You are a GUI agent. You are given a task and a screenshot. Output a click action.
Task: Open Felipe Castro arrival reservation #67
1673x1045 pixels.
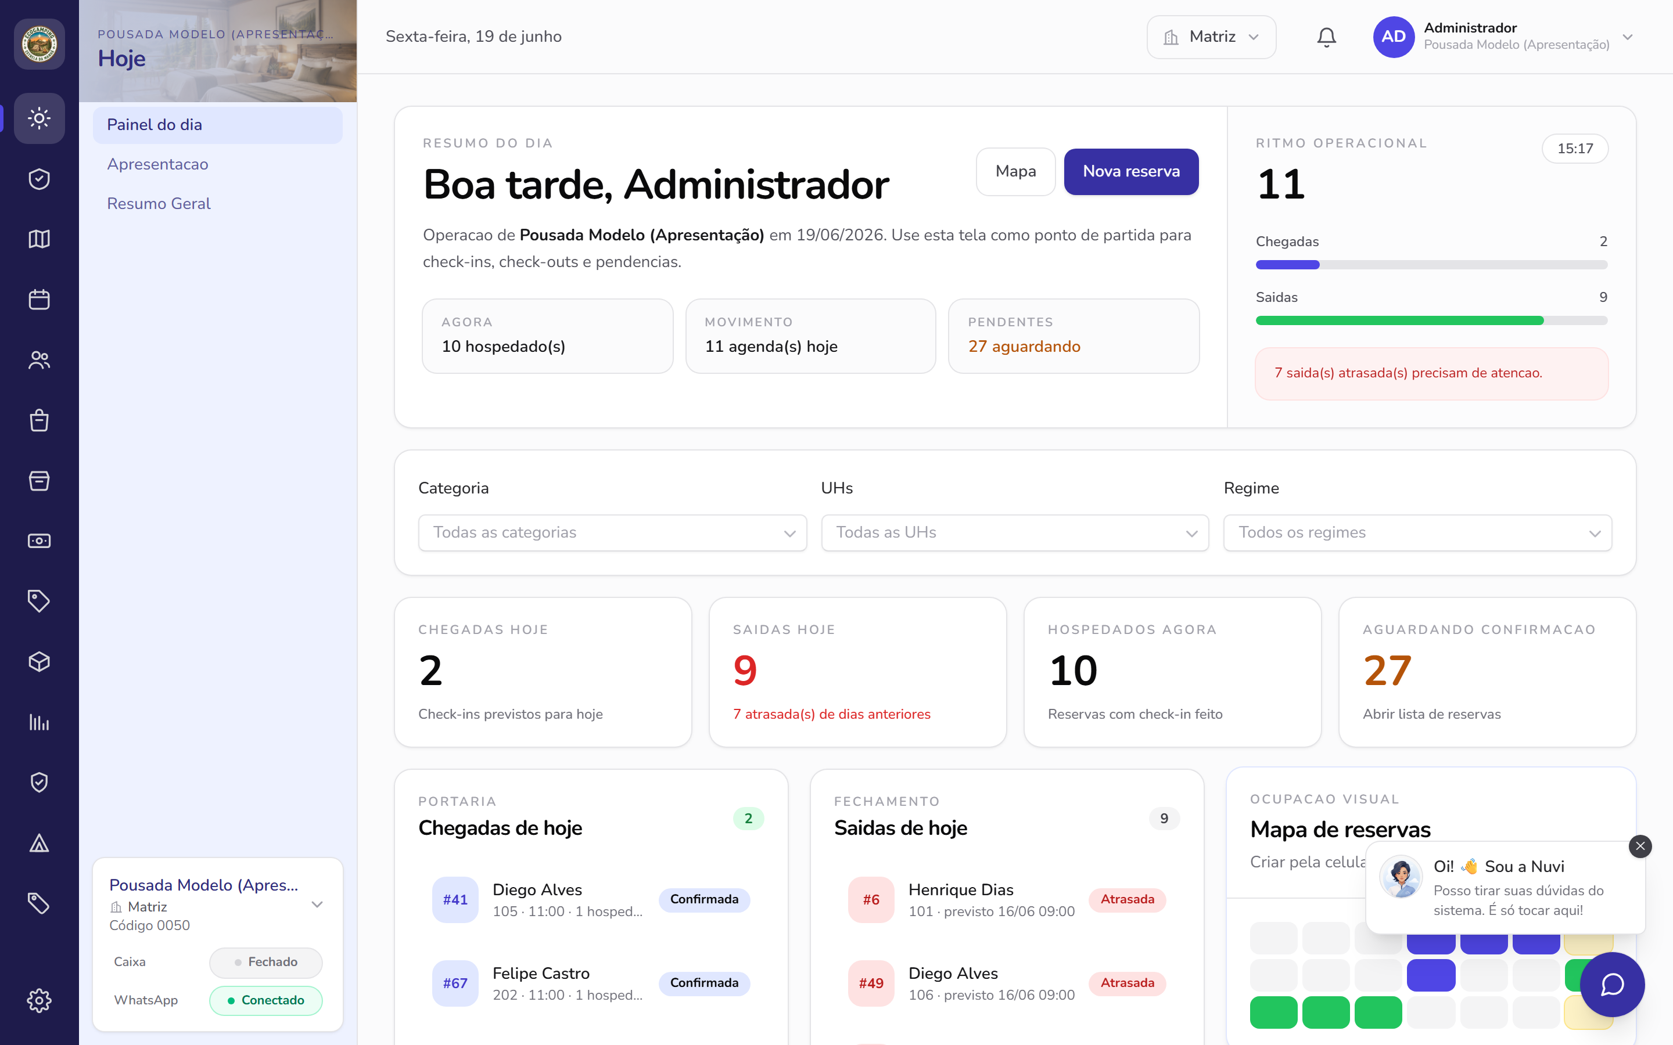(591, 983)
